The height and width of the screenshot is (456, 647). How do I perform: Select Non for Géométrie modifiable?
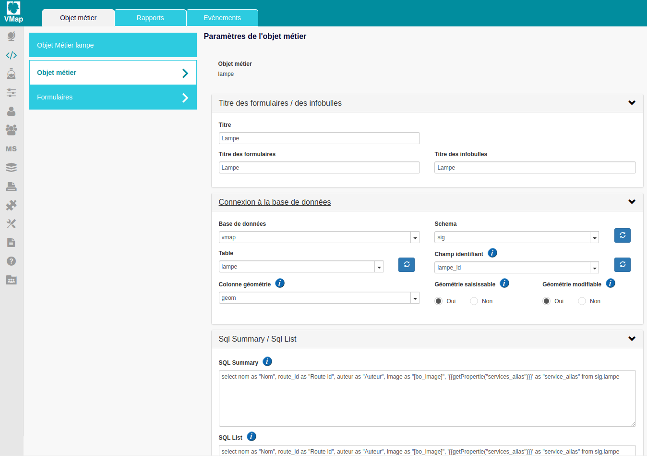582,301
